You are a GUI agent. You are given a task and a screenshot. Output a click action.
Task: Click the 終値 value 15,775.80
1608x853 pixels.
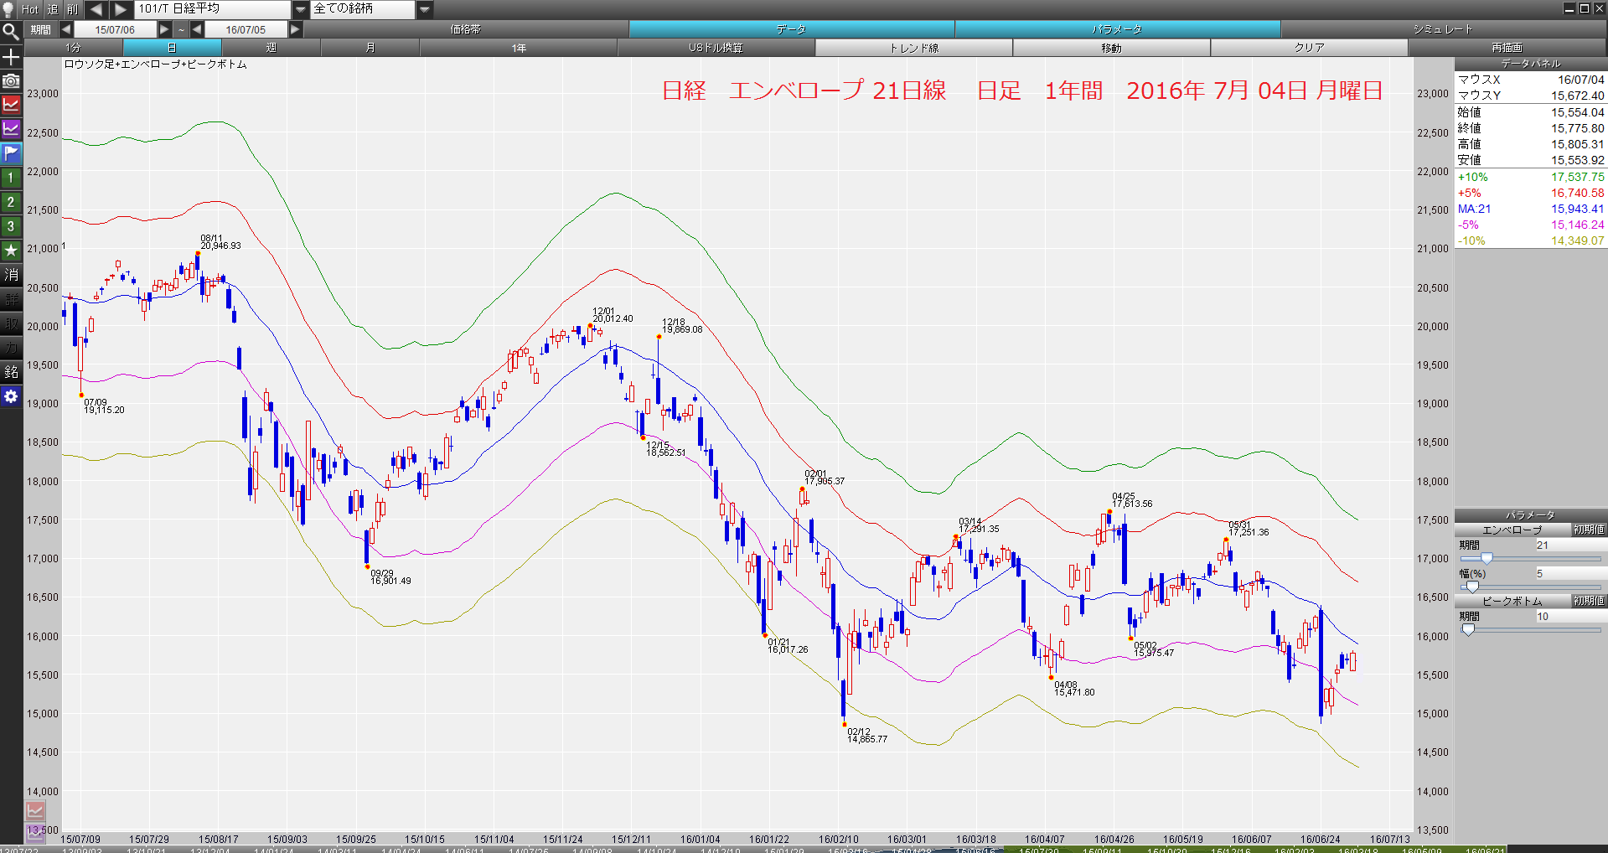pos(1577,128)
